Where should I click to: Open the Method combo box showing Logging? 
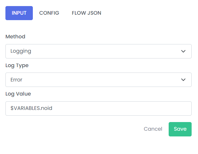[99, 51]
